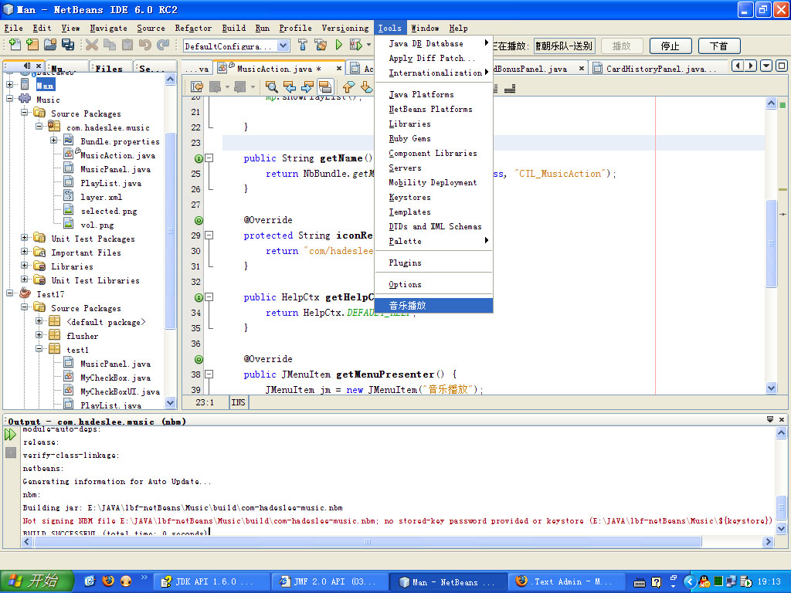
Task: Click the editor Last Edit location icon
Action: click(197, 87)
